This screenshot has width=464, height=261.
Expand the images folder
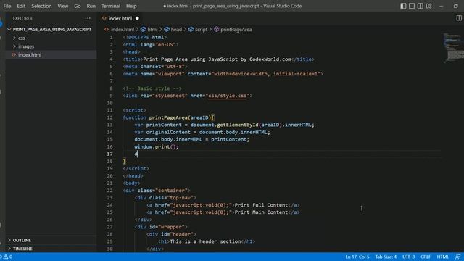coord(14,46)
